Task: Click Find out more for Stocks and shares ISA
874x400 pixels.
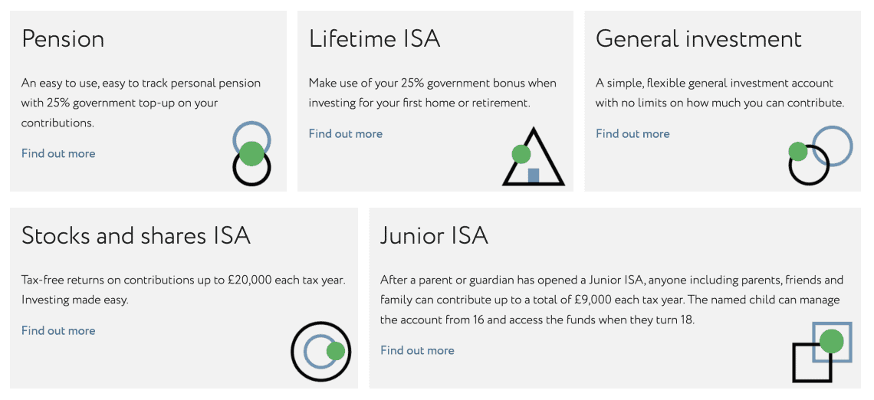Action: tap(58, 330)
